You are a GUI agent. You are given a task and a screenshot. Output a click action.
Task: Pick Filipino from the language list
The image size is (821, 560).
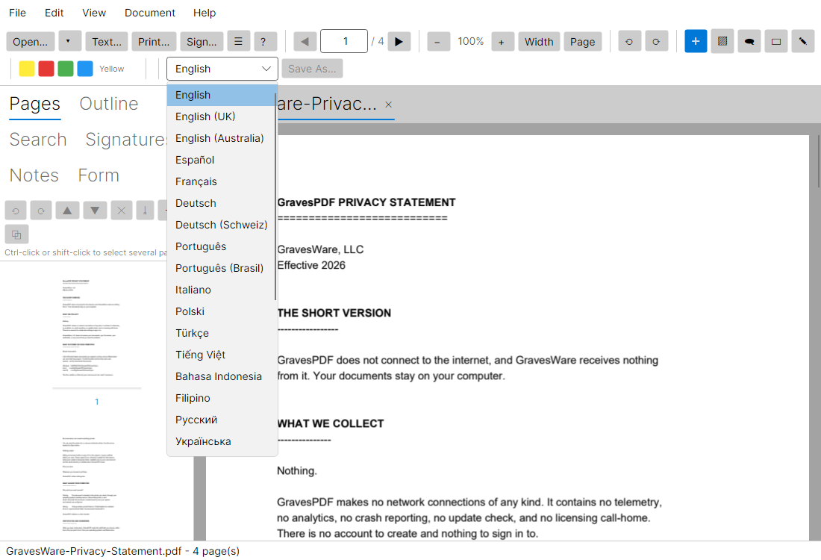(x=221, y=398)
